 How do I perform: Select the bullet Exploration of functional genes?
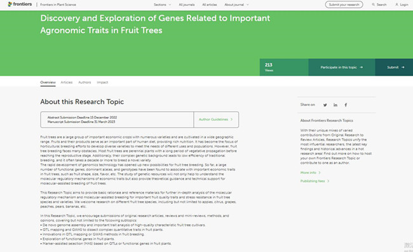tap(78, 239)
